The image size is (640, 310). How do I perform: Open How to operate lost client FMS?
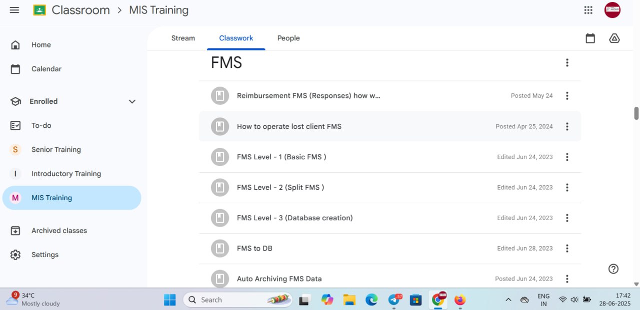tap(289, 126)
